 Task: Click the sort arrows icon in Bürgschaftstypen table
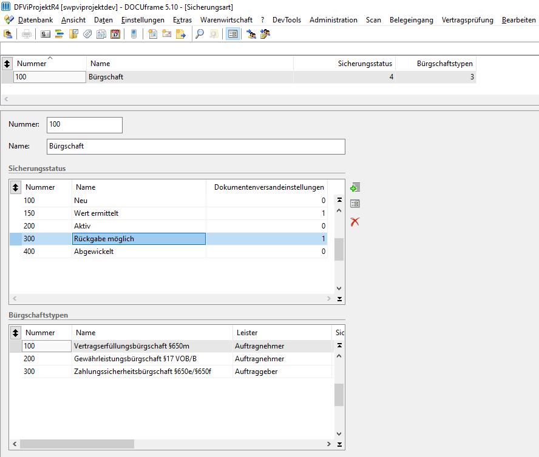[x=15, y=333]
